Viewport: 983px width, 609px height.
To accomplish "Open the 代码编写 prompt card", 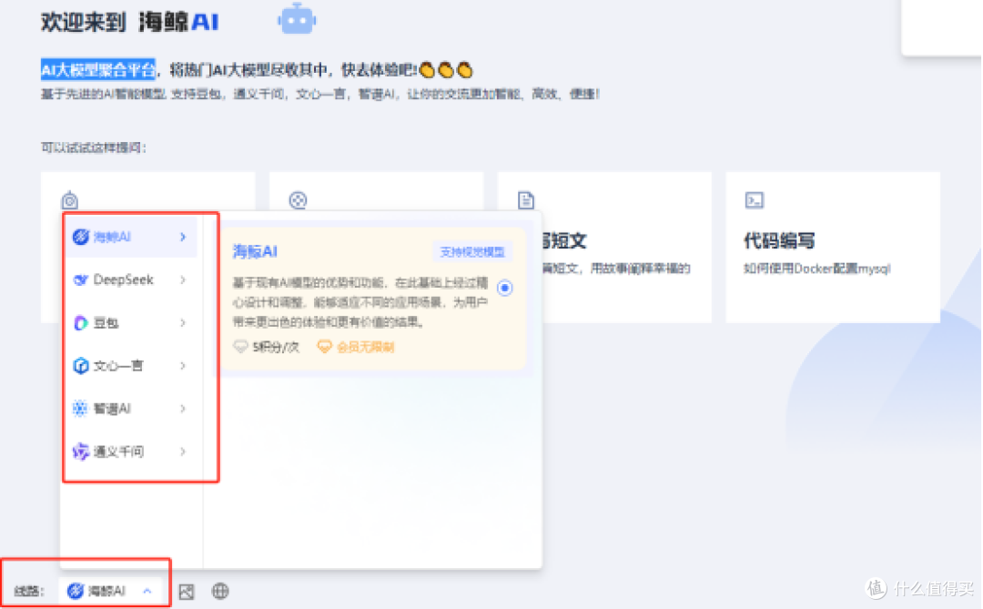I will tap(833, 247).
